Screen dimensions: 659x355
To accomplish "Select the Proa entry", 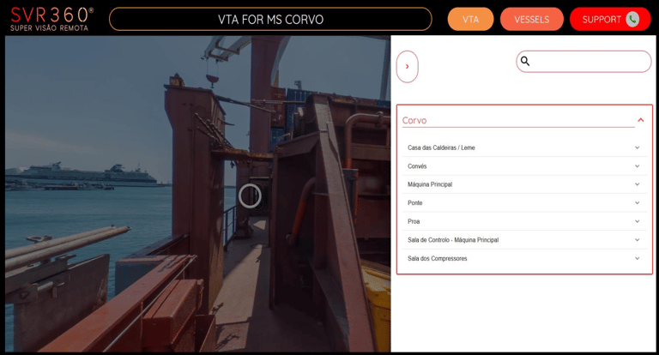I will (524, 221).
